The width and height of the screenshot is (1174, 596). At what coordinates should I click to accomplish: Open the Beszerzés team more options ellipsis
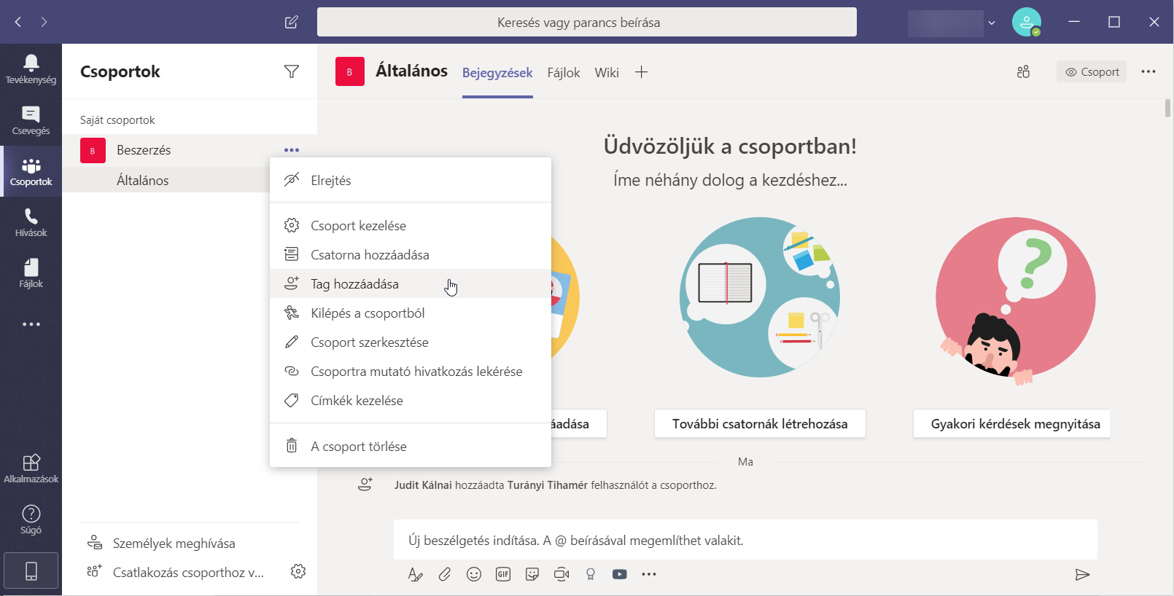pos(292,150)
